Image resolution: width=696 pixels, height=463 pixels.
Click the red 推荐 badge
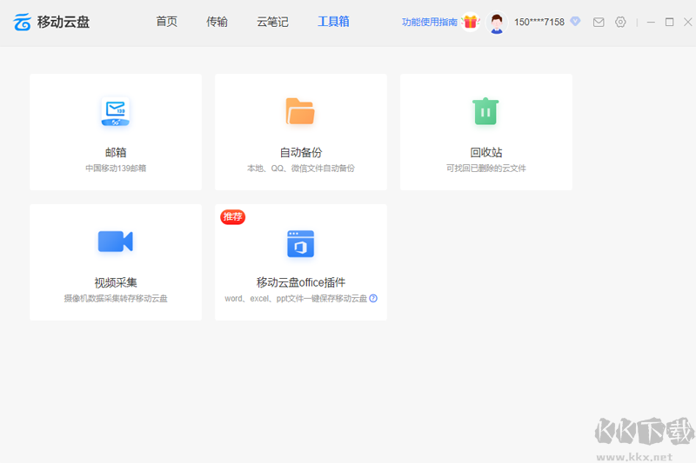tap(232, 216)
